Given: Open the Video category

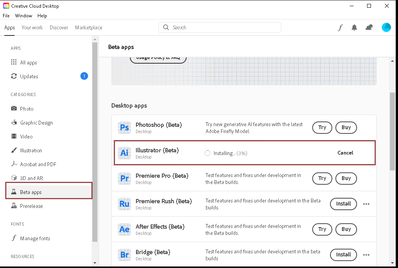Looking at the screenshot, I should tap(26, 136).
